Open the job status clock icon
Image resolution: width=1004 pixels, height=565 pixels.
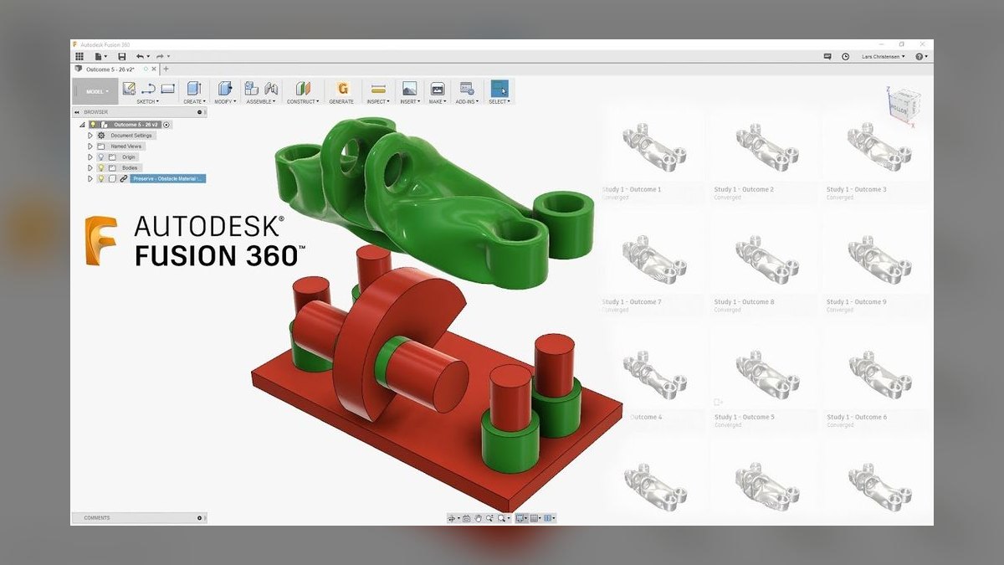[845, 56]
